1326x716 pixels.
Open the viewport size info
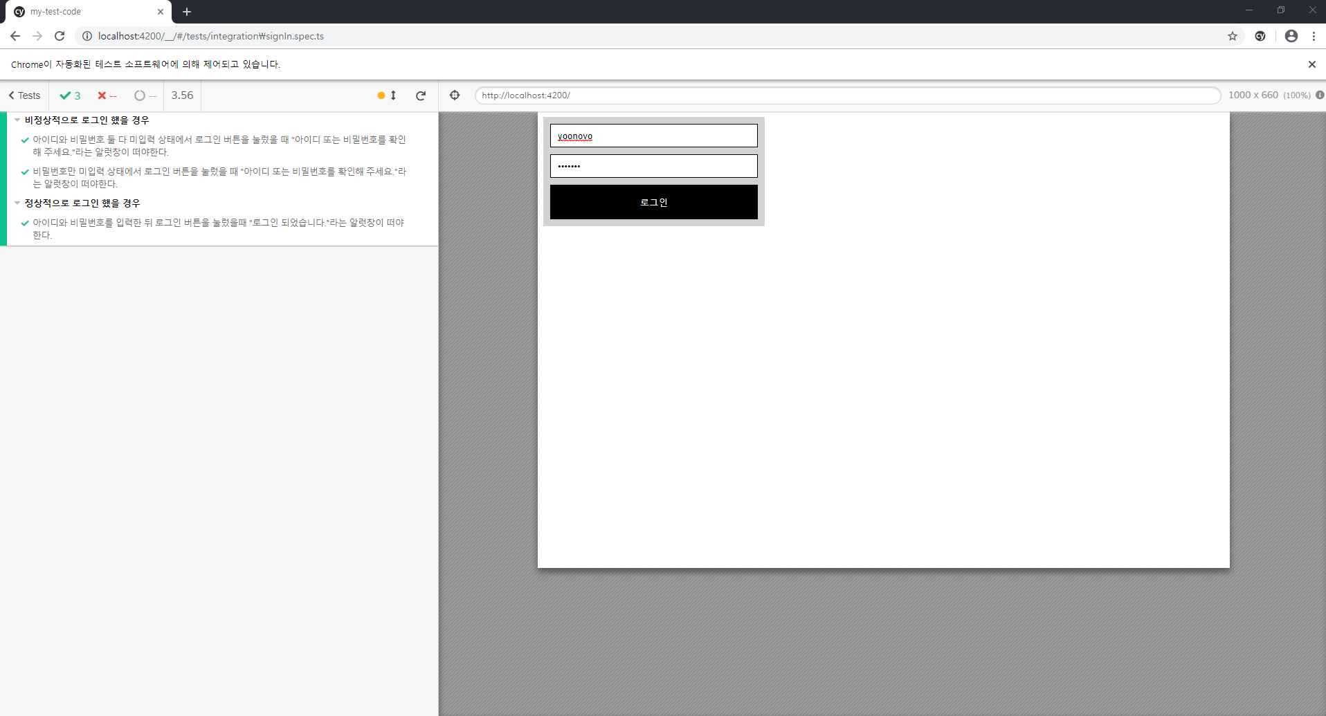click(1320, 95)
